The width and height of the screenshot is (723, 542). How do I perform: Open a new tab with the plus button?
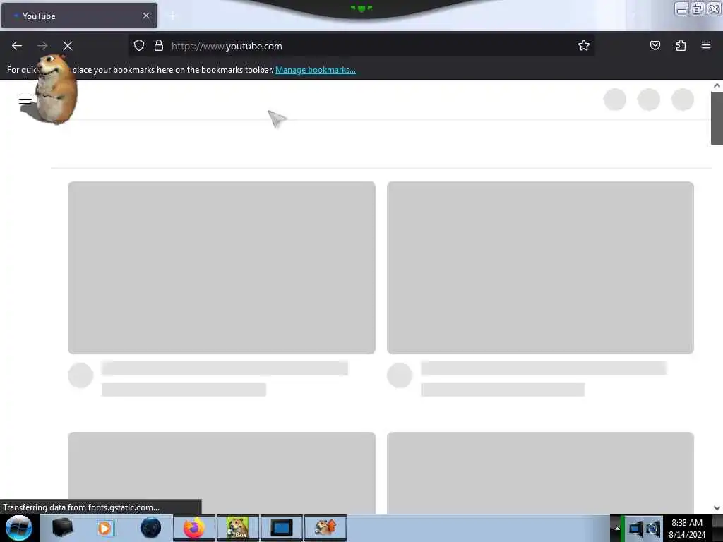coord(172,16)
